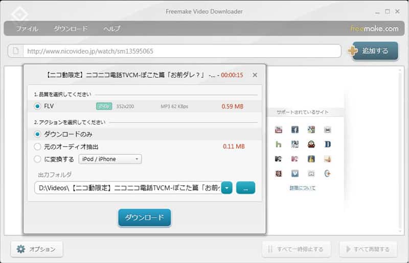Select the ダウンロードのみ radio option
This screenshot has height=263, width=409.
pos(37,134)
